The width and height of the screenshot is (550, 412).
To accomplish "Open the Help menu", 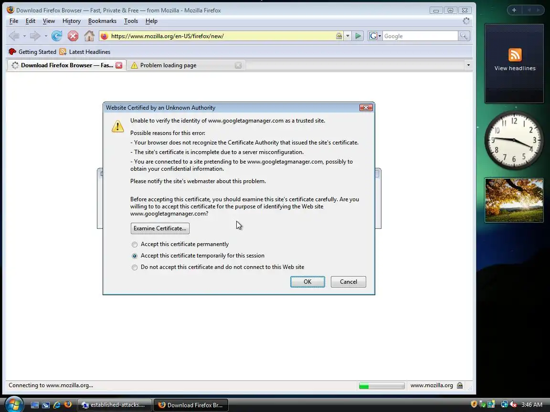I will point(151,21).
